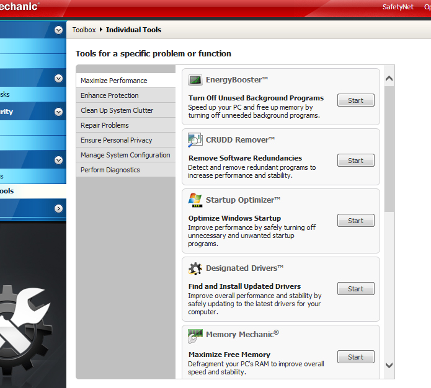The image size is (431, 388).
Task: Switch to Clean Up System Clutter
Action: click(126, 110)
